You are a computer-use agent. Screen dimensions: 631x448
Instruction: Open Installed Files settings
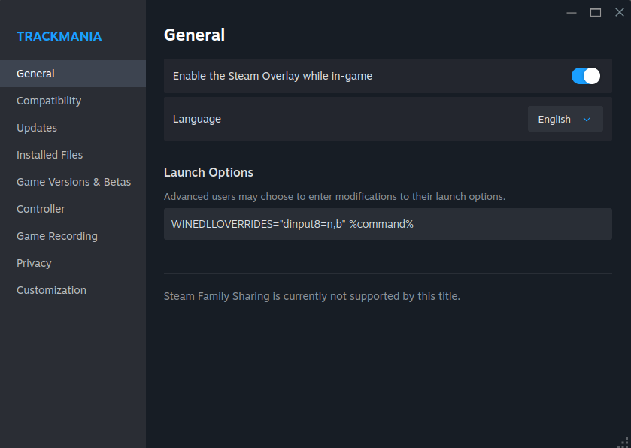coord(73,155)
